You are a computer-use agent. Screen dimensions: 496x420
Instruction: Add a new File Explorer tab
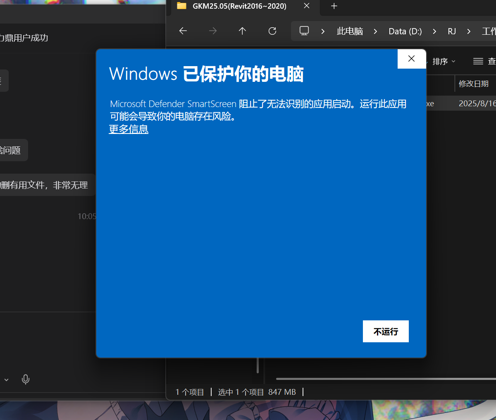tap(334, 6)
